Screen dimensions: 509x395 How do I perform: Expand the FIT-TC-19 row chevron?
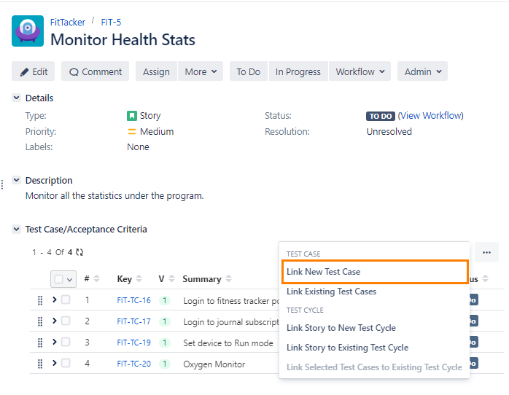tap(54, 342)
